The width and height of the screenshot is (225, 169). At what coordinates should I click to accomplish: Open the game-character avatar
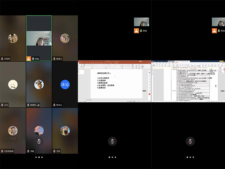(65, 131)
